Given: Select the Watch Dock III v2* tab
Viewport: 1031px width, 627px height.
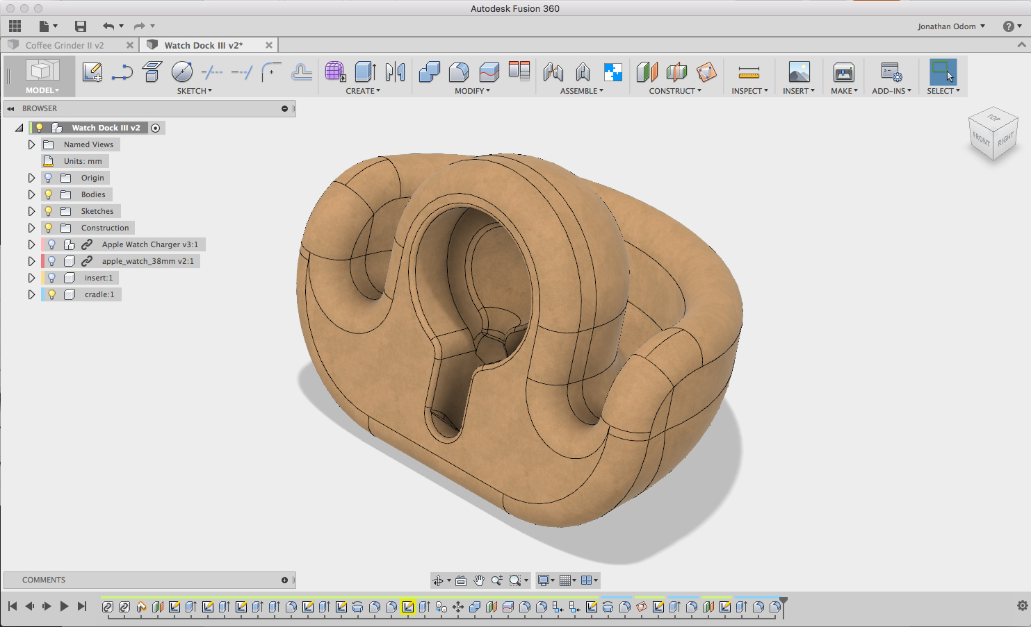Looking at the screenshot, I should (x=204, y=45).
